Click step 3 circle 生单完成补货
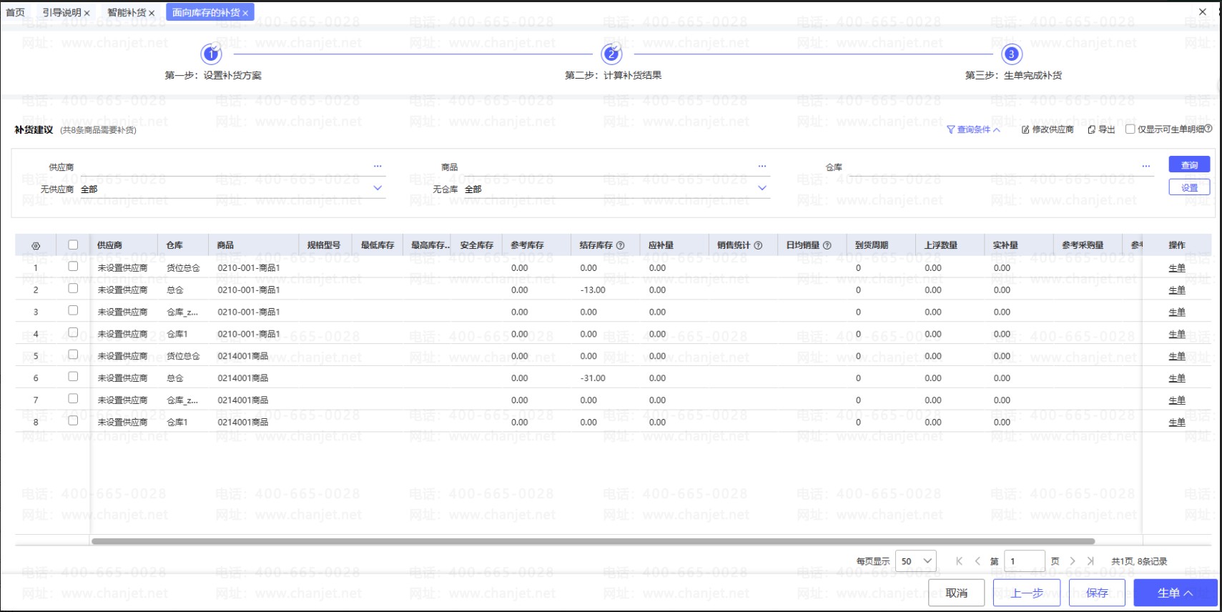This screenshot has width=1222, height=612. pos(1011,54)
